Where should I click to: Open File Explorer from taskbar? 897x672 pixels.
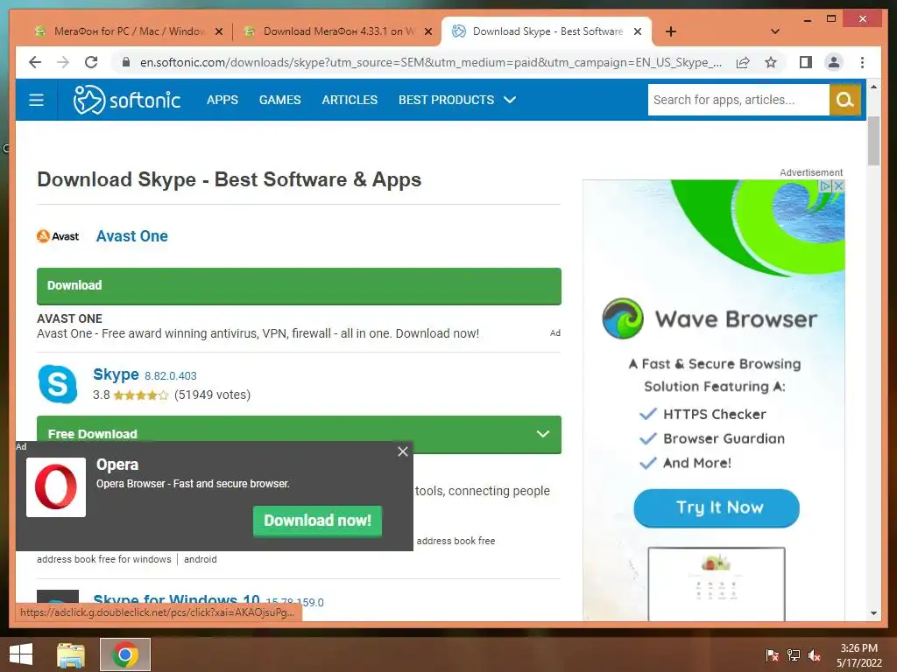click(x=71, y=654)
